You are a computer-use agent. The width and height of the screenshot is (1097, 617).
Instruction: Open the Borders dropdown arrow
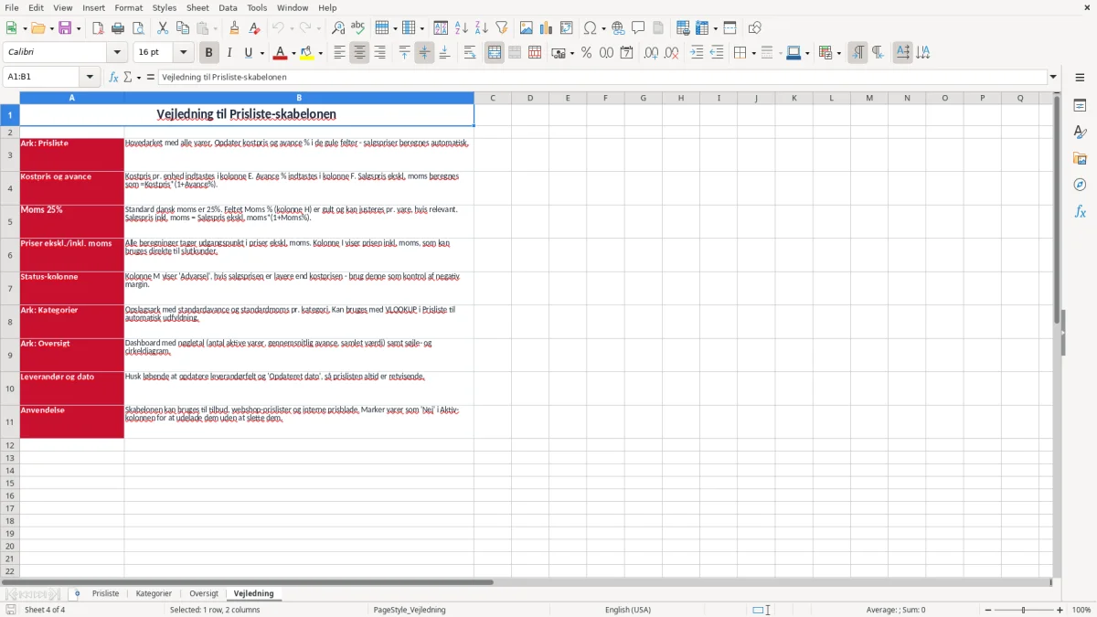[752, 53]
